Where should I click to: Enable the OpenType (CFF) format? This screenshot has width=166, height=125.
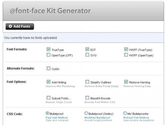(48, 55)
